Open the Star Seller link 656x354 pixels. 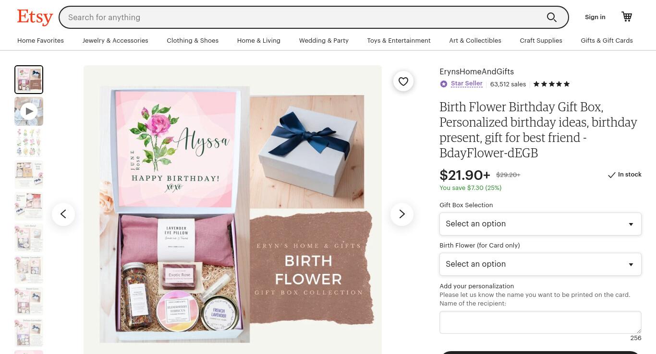(466, 83)
